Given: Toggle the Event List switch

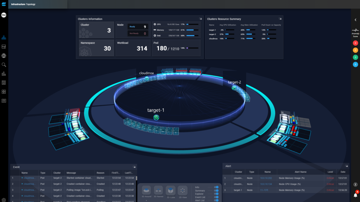Looking at the screenshot, I should click(x=216, y=197).
